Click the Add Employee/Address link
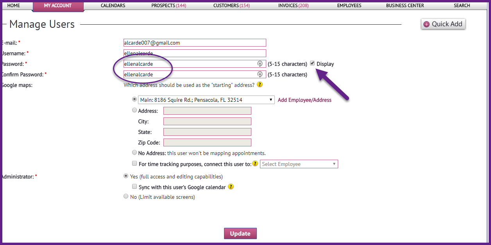The width and height of the screenshot is (491, 245). 305,100
